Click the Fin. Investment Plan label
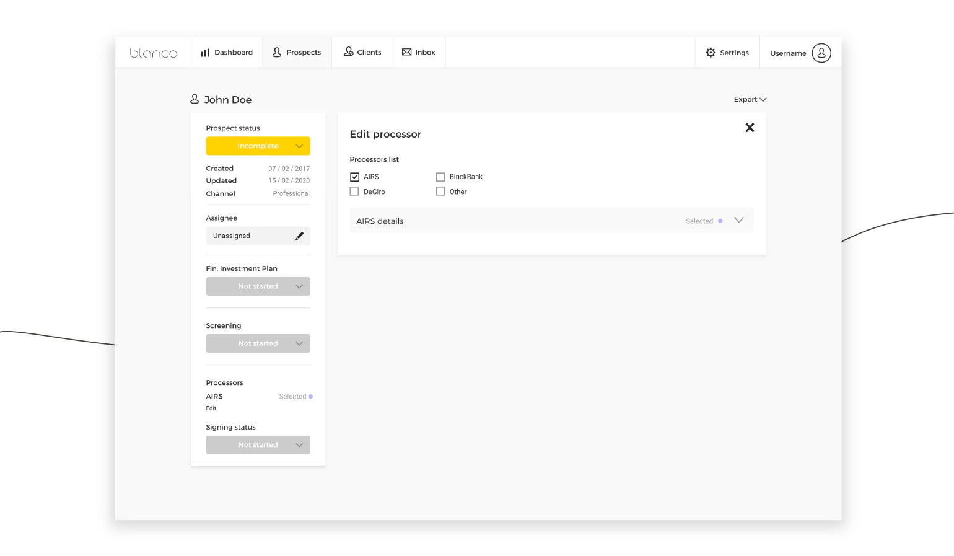 point(242,268)
